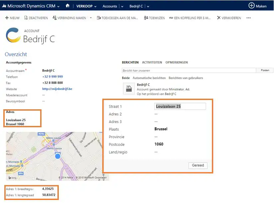Expand the Bedrijf C breadcrumb dropdown

[148, 6]
